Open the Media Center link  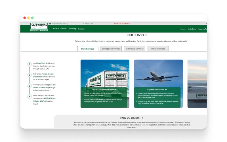192,29
